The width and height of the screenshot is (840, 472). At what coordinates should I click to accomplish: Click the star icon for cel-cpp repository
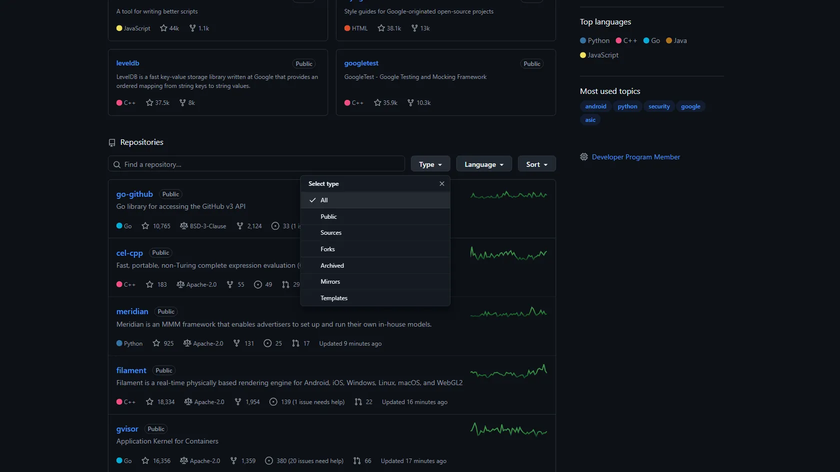tap(149, 284)
